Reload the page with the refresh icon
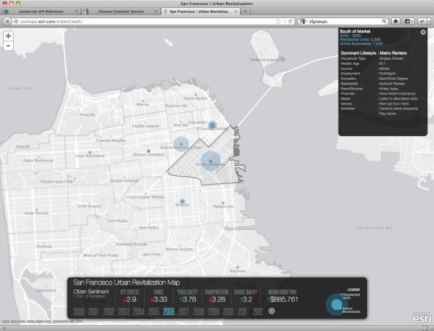 (x=291, y=21)
